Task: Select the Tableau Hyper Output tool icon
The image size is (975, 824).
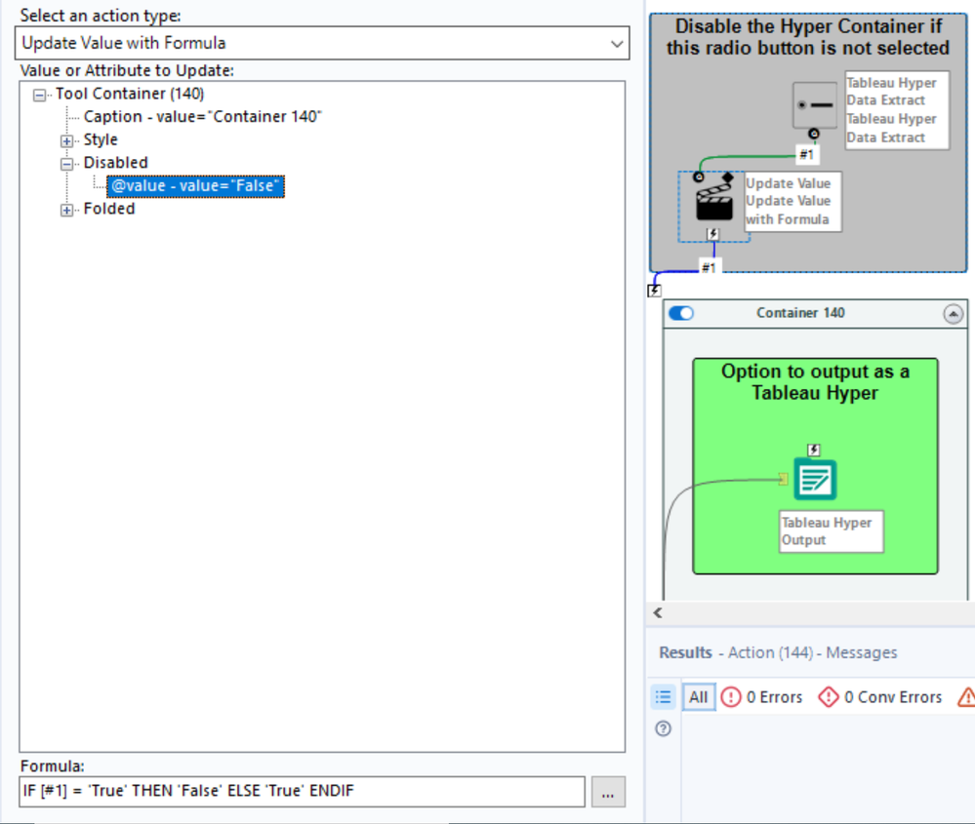Action: [815, 479]
